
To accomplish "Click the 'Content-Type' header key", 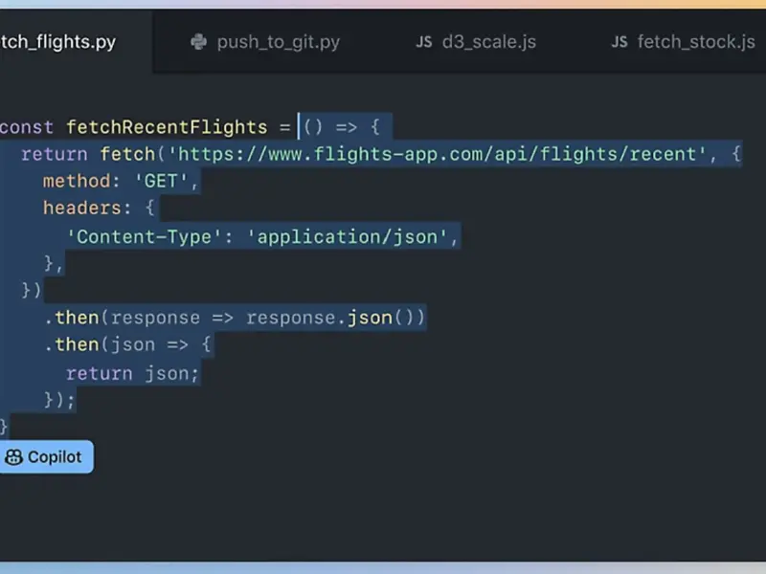I will pos(145,237).
